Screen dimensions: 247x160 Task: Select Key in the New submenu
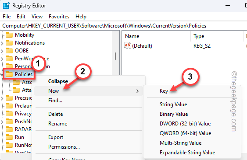click(192, 91)
